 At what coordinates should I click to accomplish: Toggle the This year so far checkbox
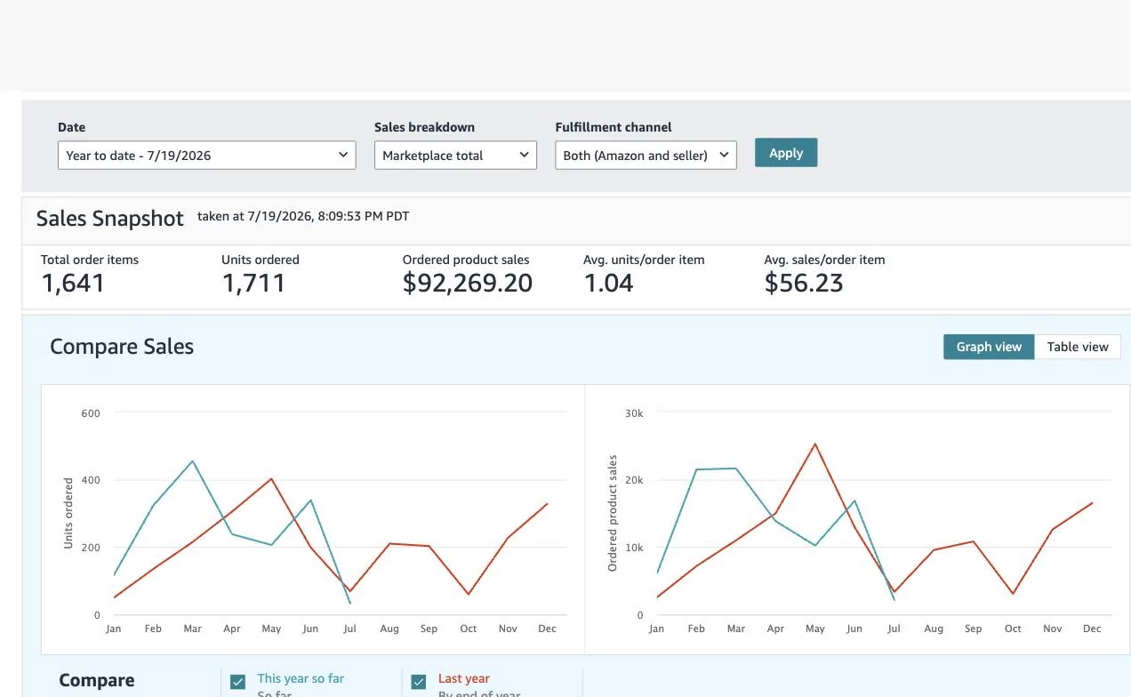[x=237, y=682]
